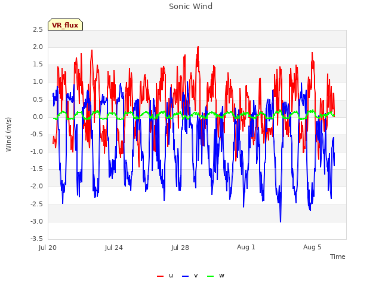Click the Jul 28 x-axis tick label

click(180, 248)
